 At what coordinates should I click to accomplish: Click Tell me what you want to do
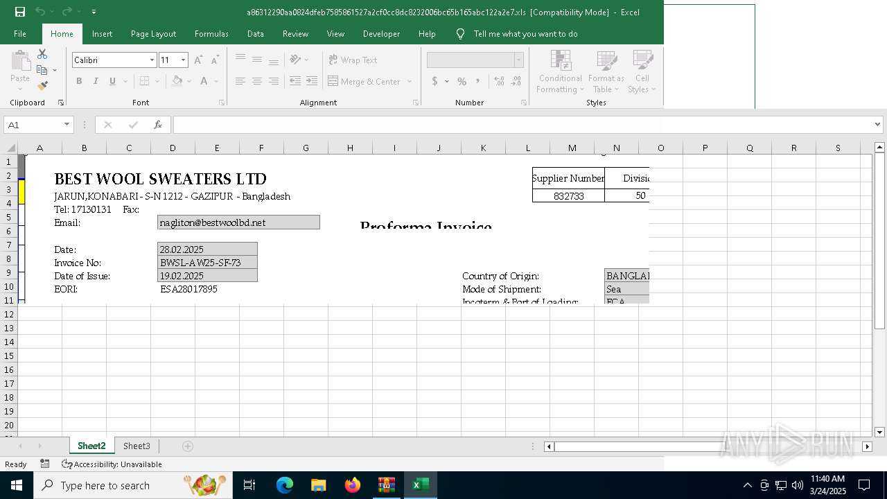tap(525, 34)
